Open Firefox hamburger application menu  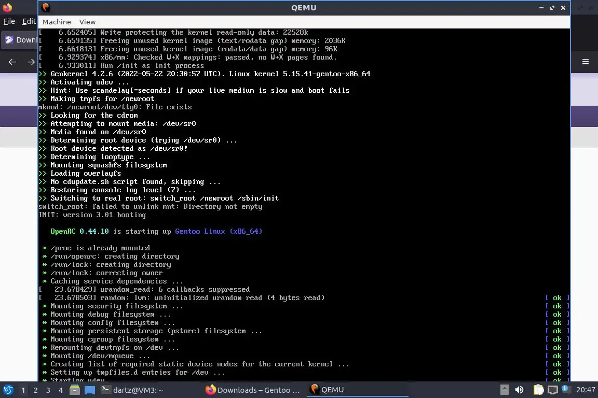click(586, 62)
